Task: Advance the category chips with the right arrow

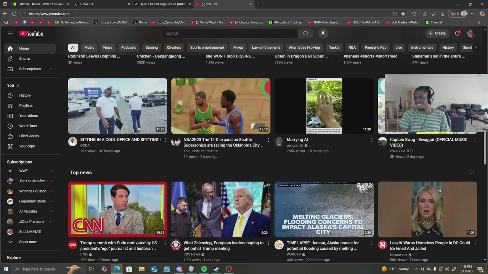Action: (x=475, y=48)
